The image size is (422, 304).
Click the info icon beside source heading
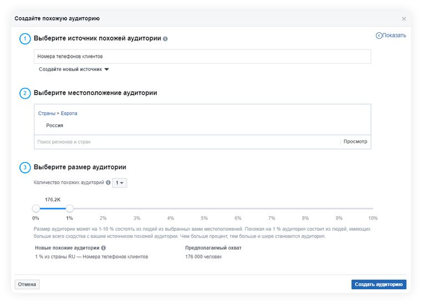pyautogui.click(x=165, y=39)
